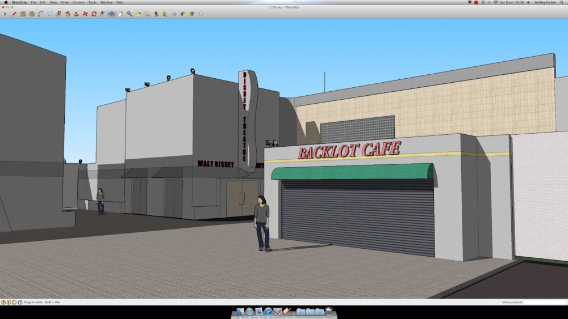Screen dimensions: 568x319
Task: Open the Draw menu
Action: 65,2
